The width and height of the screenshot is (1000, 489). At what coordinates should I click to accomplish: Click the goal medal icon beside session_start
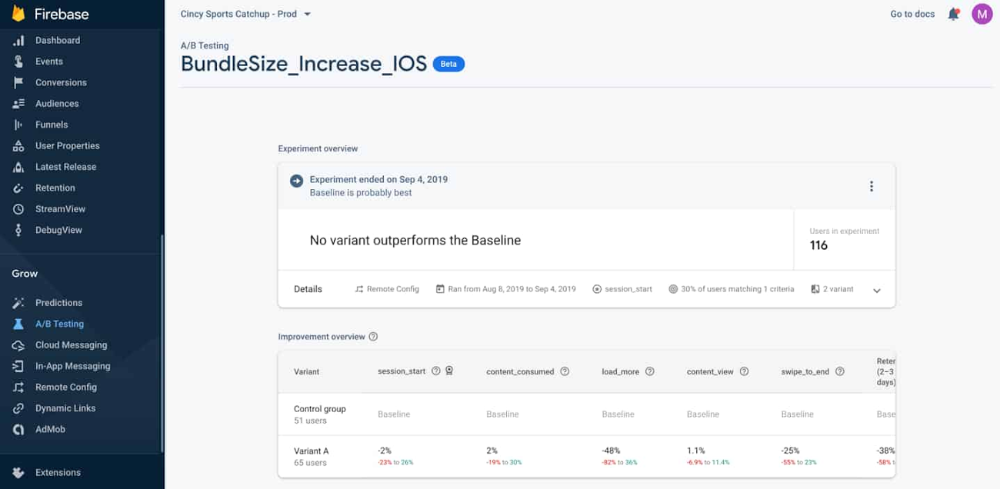click(x=449, y=371)
